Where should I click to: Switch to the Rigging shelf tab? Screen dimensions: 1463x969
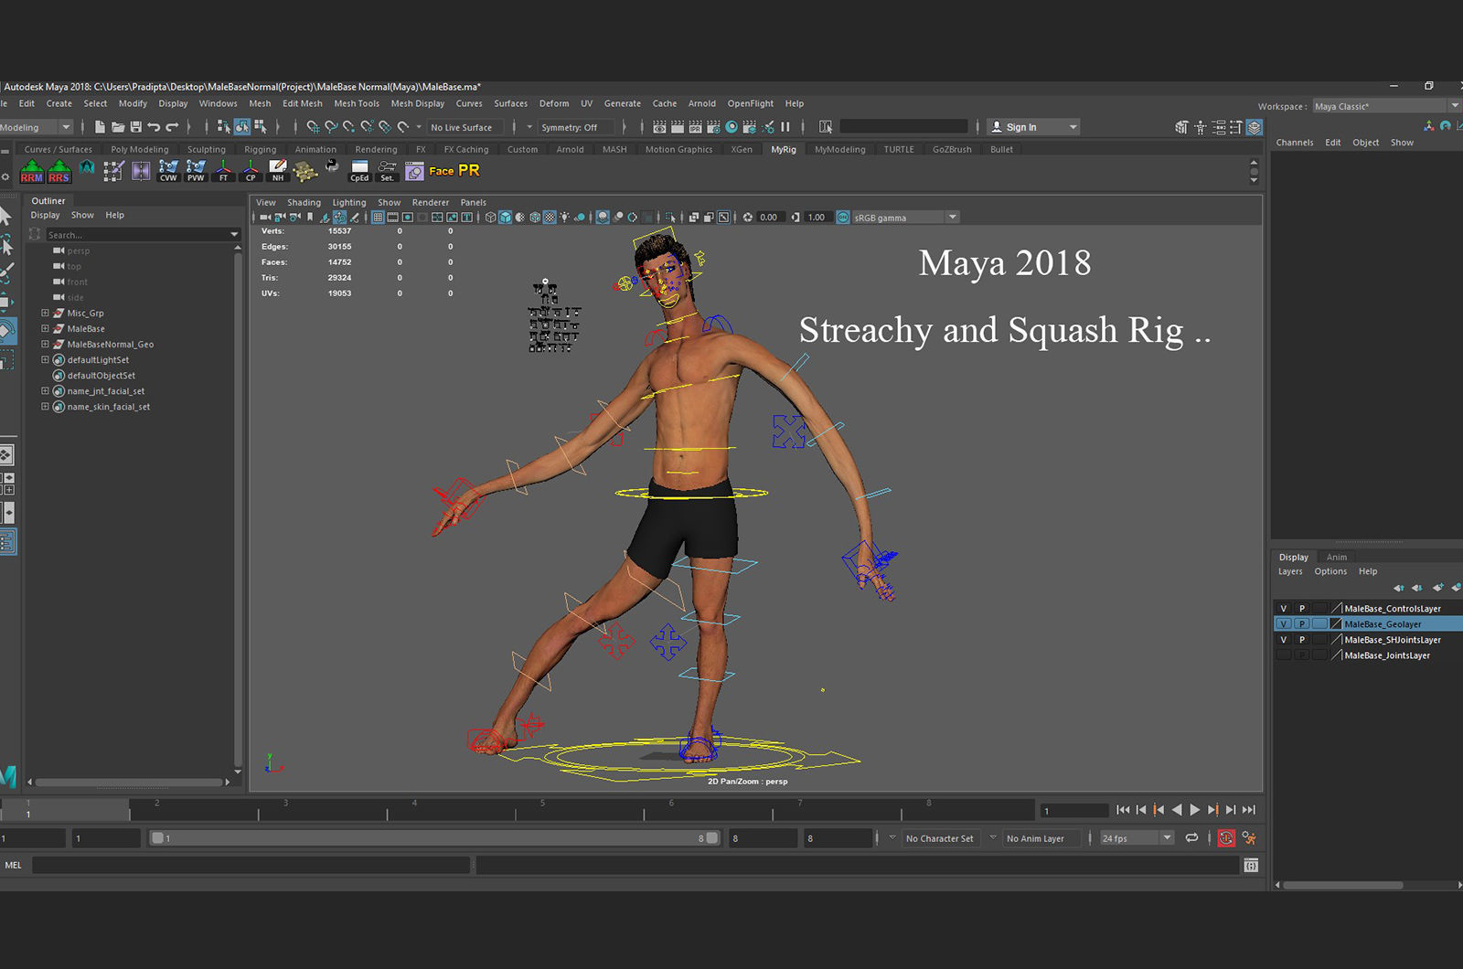pyautogui.click(x=260, y=150)
